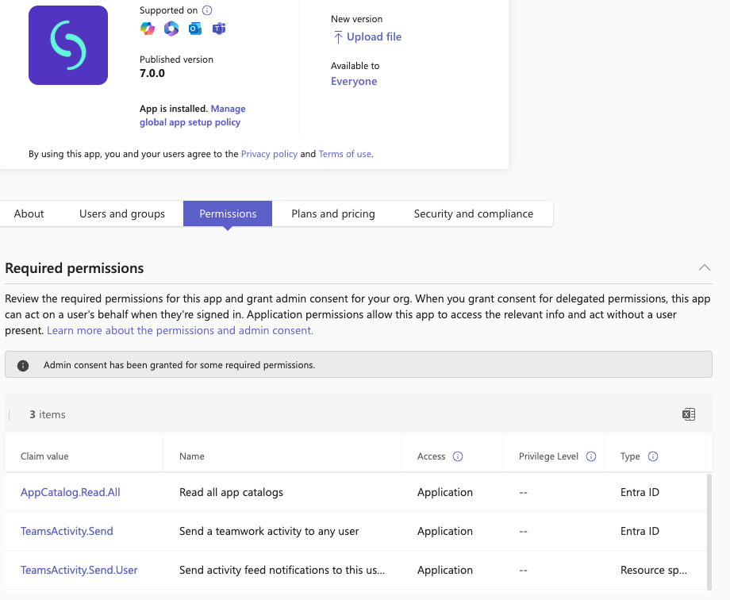Open the Security and compliance tab
The height and width of the screenshot is (600, 730).
point(473,213)
